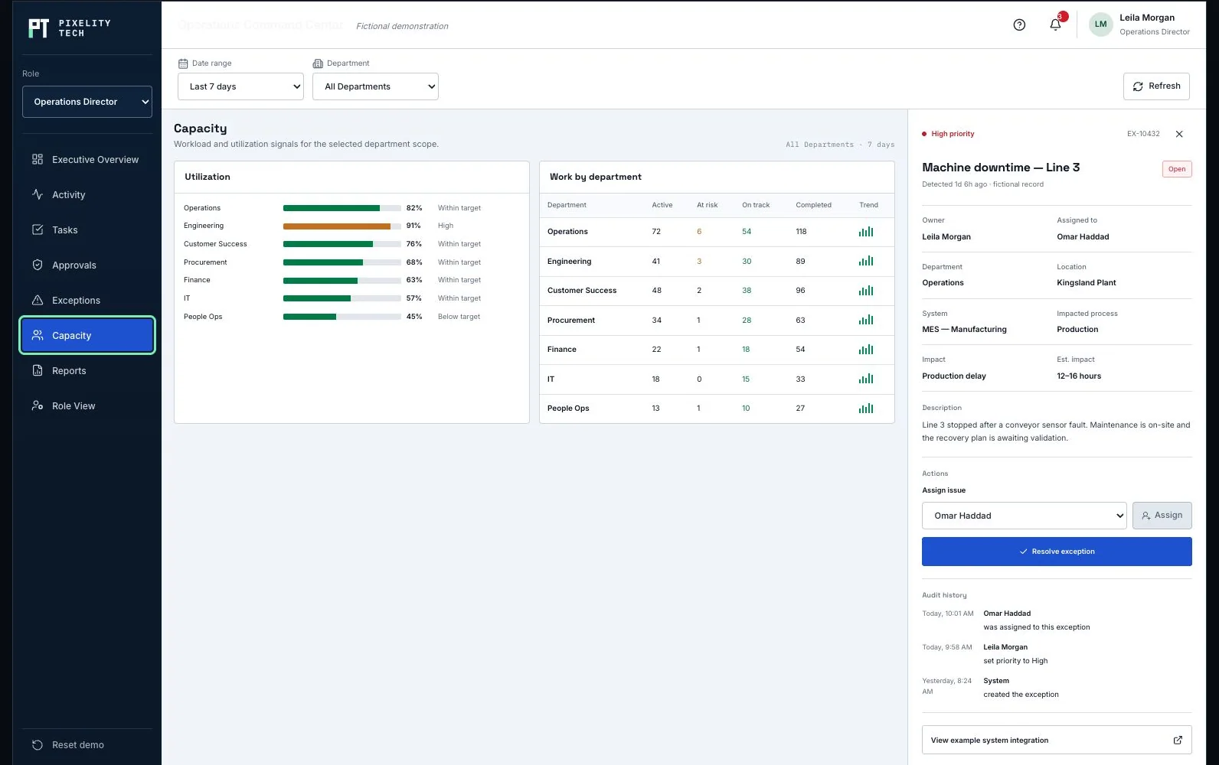
Task: Select the active Capacity menu item
Action: pyautogui.click(x=87, y=335)
